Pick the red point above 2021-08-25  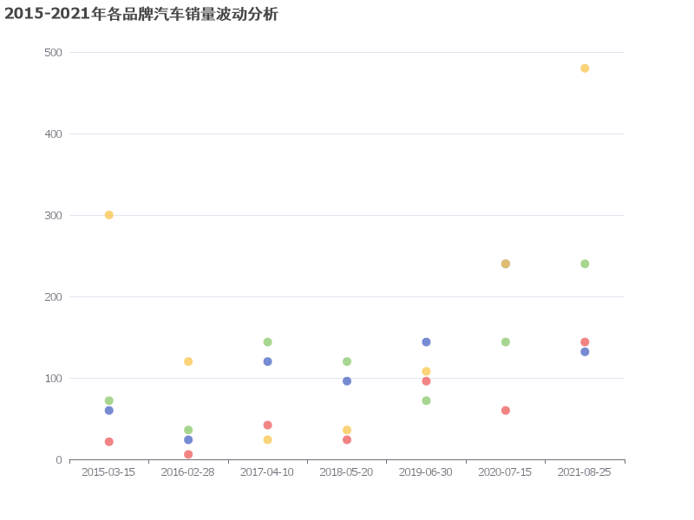(585, 341)
